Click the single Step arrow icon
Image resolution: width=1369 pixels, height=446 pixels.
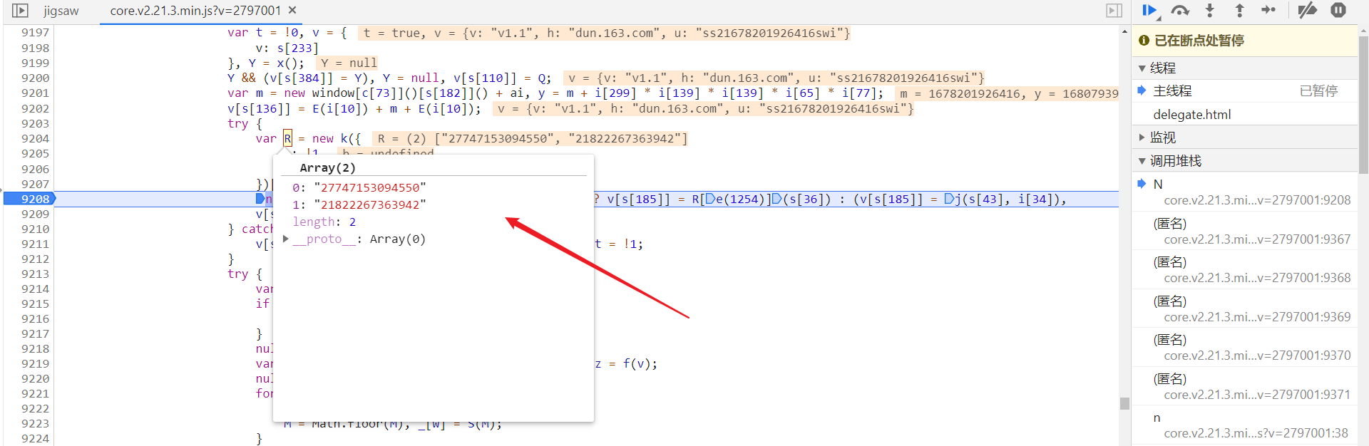tap(1268, 10)
